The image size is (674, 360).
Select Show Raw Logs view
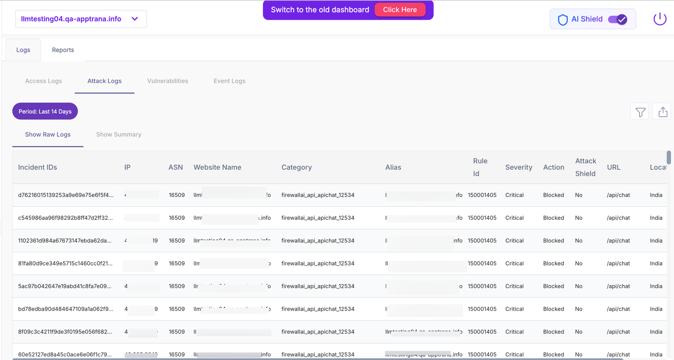click(48, 134)
